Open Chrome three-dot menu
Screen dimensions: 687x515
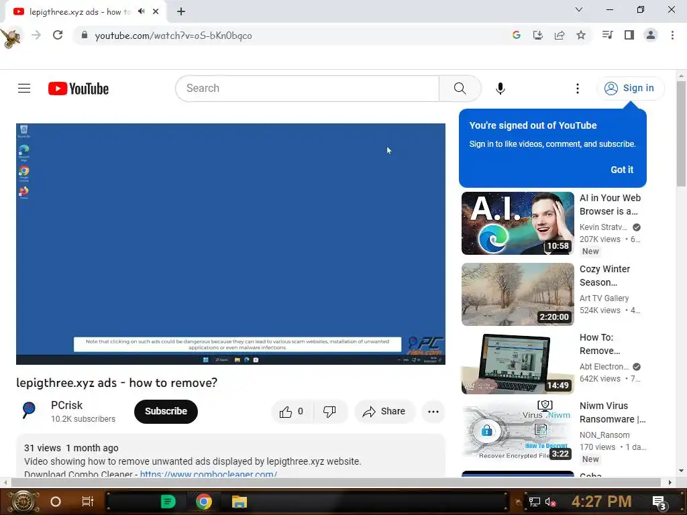(x=672, y=35)
